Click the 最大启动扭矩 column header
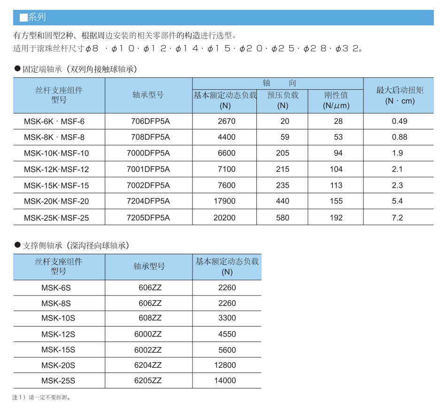Screen dimensions: 447x410 coord(399,95)
